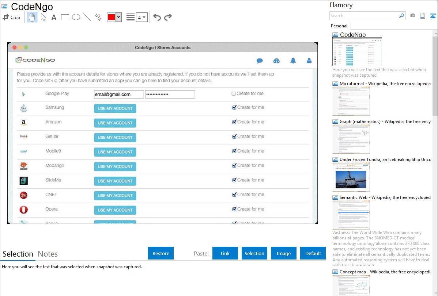The image size is (438, 296).
Task: Click the Restore button
Action: (161, 253)
